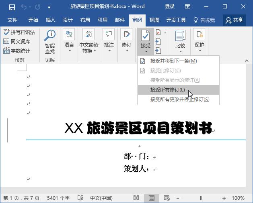
Task: Click 中文(中国) language indicator
Action: (101, 198)
